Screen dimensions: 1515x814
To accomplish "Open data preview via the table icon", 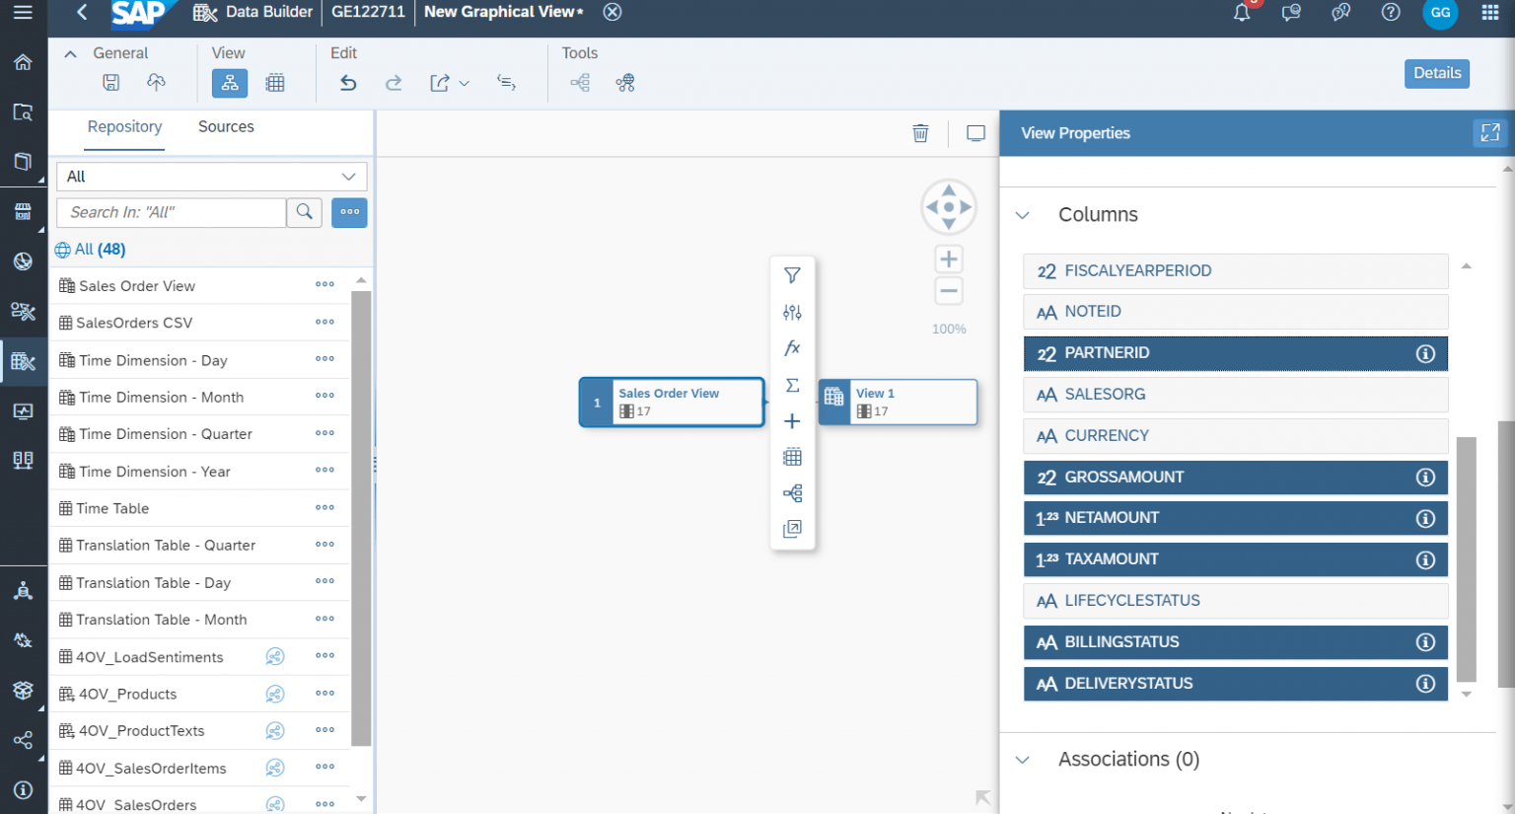I will tap(792, 456).
